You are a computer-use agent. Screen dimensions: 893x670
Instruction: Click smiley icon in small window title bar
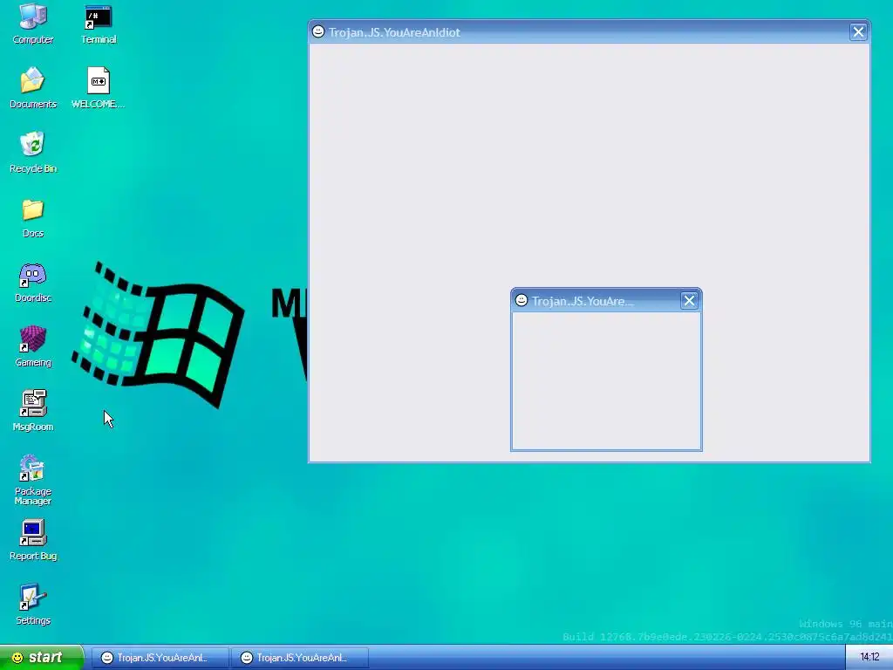(521, 300)
